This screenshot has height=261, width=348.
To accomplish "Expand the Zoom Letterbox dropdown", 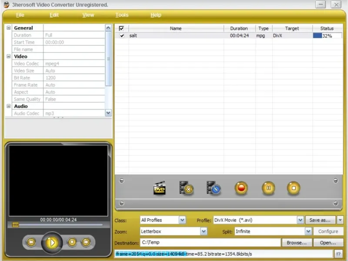I will click(204, 231).
